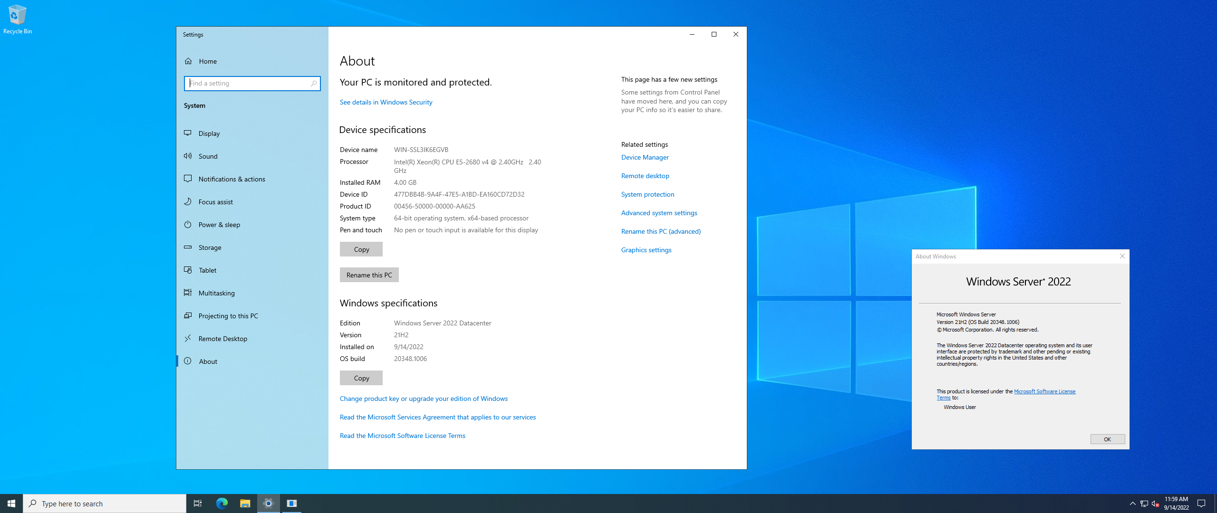The width and height of the screenshot is (1217, 513).
Task: Click the network status tray icon
Action: (x=1144, y=503)
